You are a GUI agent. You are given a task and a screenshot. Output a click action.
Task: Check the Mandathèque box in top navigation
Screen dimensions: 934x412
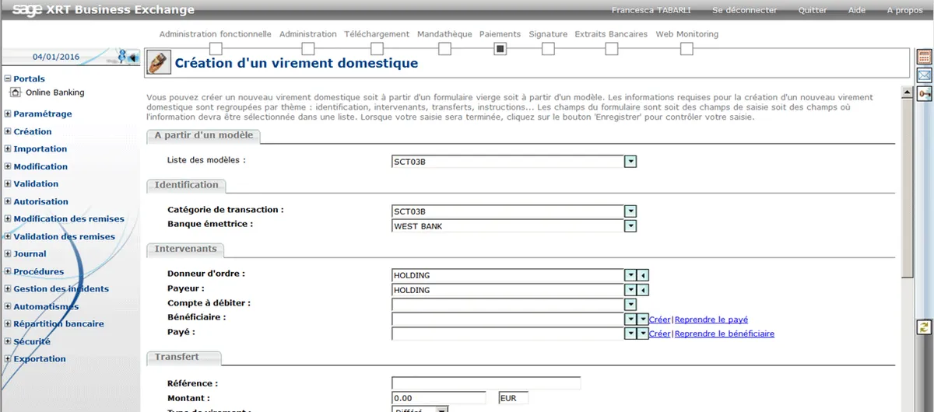pyautogui.click(x=445, y=49)
